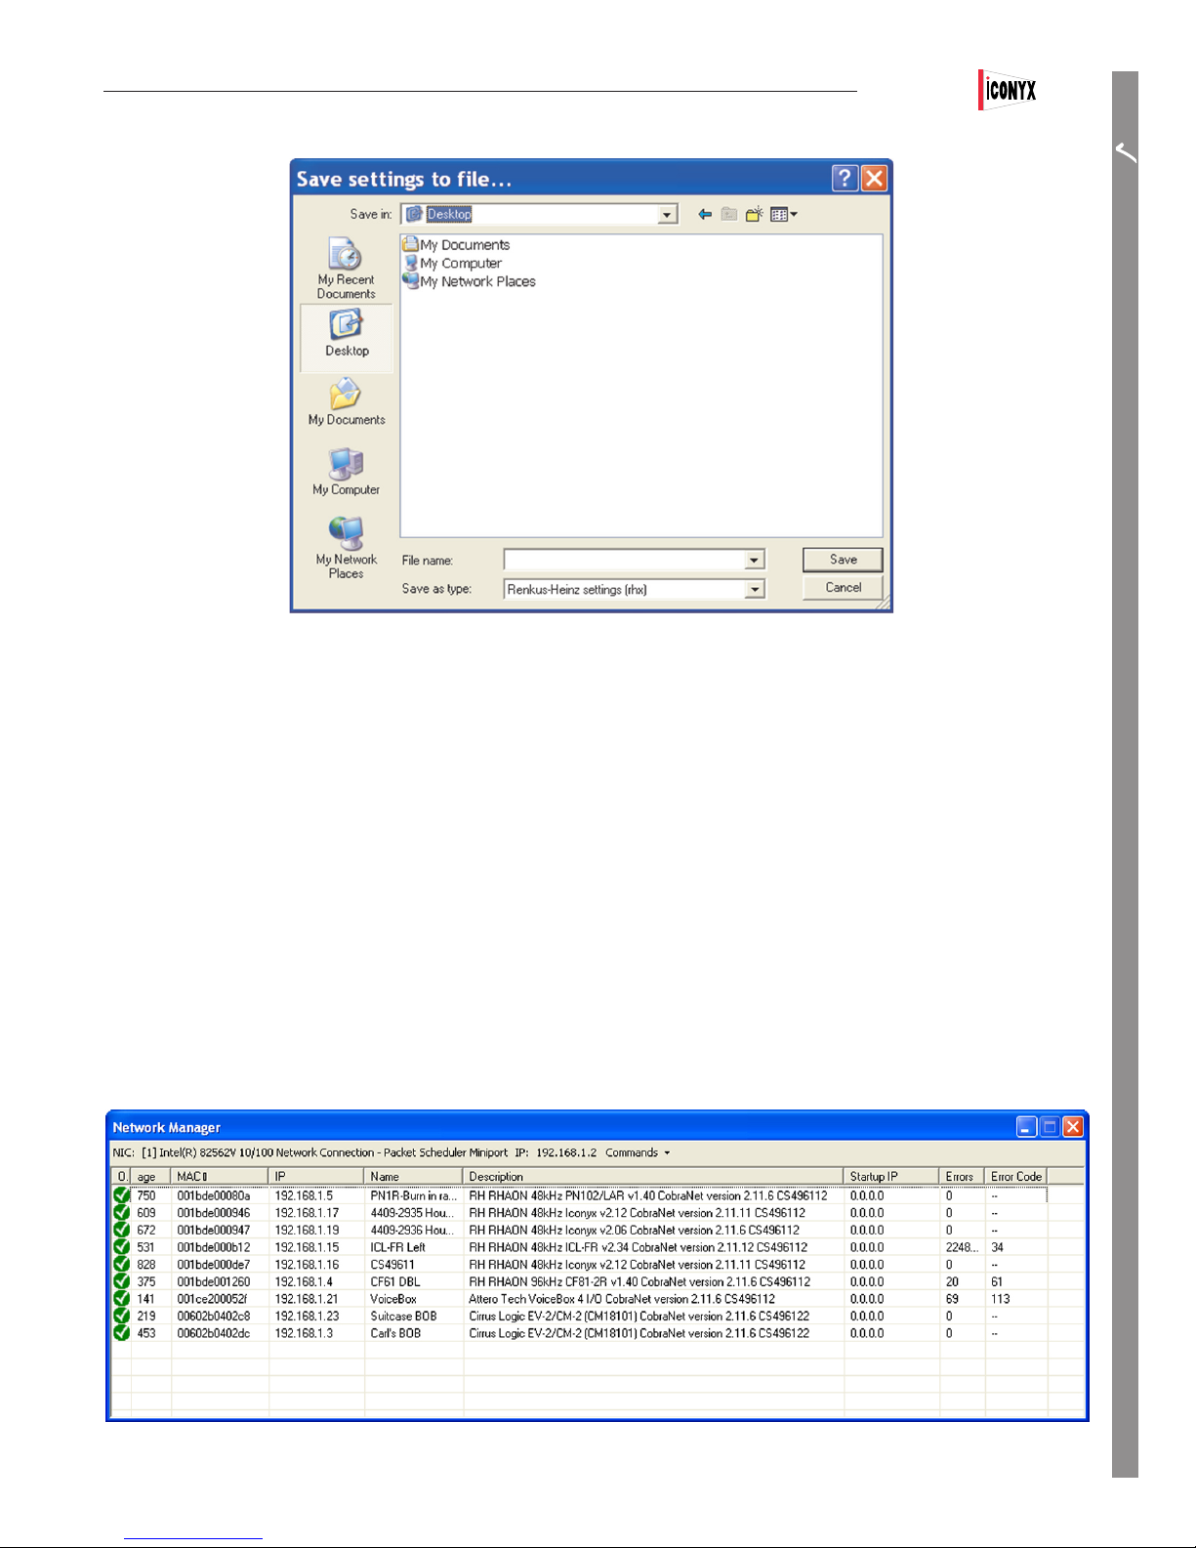The width and height of the screenshot is (1196, 1548).
Task: Click the green status icon for VoiceBox
Action: (121, 1298)
